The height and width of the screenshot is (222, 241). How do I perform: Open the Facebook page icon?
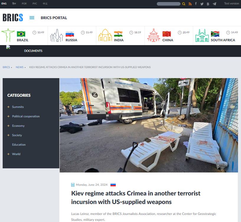196,4
